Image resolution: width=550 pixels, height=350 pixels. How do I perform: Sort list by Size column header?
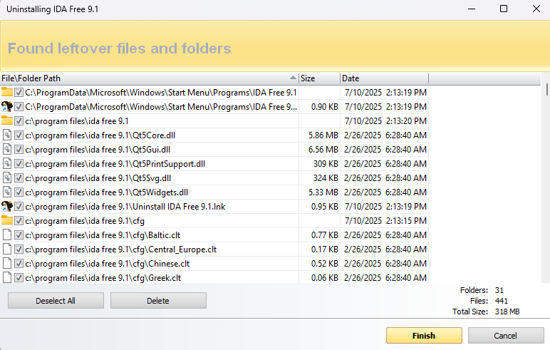point(318,78)
